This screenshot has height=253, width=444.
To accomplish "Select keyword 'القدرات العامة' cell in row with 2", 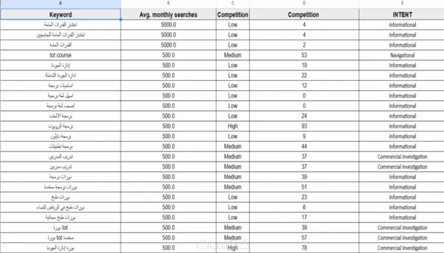I will point(60,45).
